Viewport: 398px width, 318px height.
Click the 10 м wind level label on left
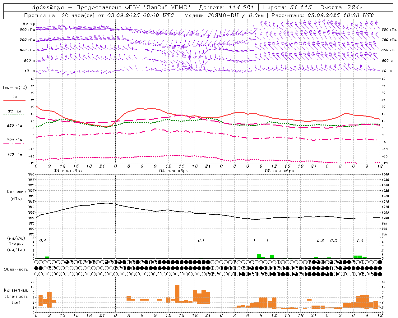(30, 71)
